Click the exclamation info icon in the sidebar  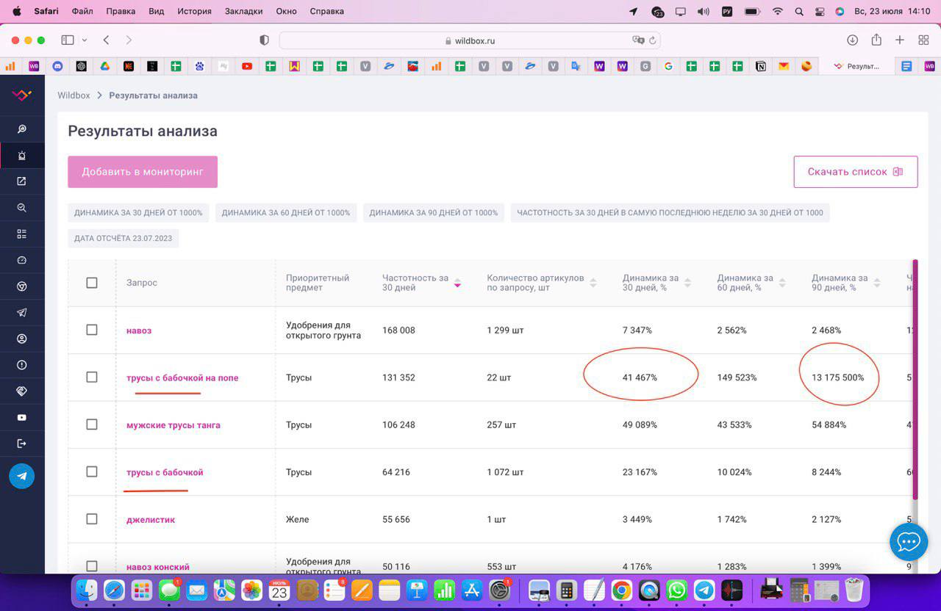coord(22,365)
